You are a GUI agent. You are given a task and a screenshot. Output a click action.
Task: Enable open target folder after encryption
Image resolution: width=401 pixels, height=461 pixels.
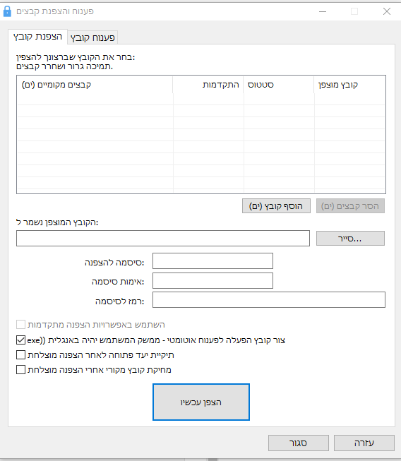[21, 355]
